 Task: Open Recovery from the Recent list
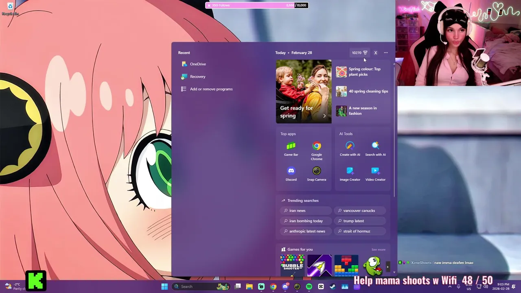click(194, 77)
